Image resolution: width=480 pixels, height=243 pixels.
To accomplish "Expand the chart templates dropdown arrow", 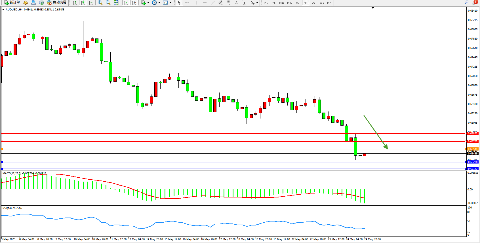I will (x=170, y=3).
